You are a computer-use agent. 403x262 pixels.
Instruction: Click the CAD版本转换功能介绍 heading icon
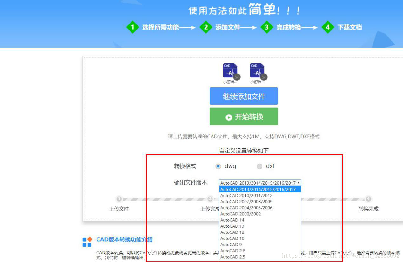point(87,242)
